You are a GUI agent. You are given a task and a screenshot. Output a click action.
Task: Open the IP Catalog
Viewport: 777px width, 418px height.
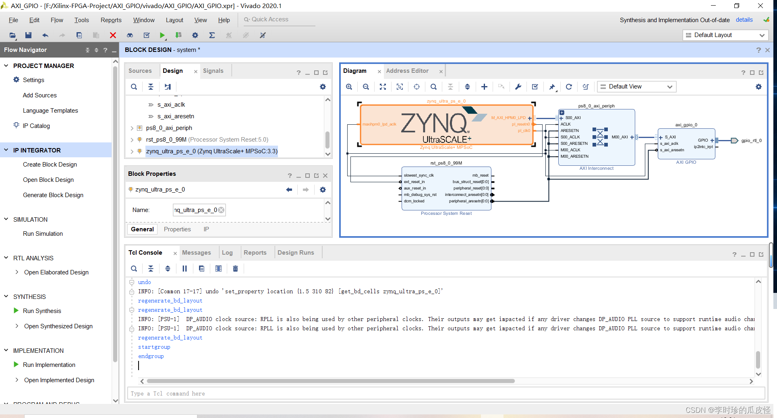(x=36, y=126)
